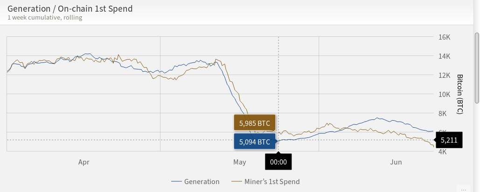This screenshot has width=480, height=192.
Task: Click the Bitcoin (BTC) axis title
Action: (459, 94)
